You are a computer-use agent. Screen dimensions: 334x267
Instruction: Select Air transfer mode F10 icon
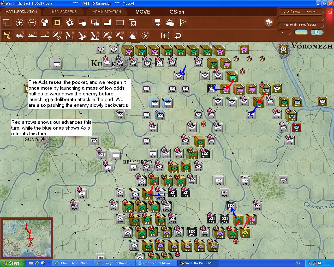tap(120, 35)
